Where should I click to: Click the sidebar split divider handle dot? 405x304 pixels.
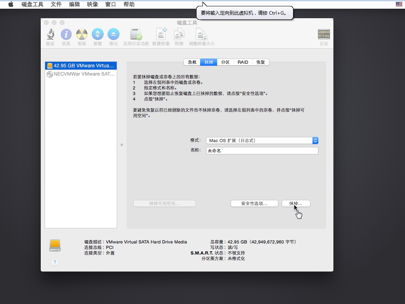[122, 145]
